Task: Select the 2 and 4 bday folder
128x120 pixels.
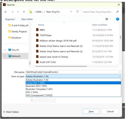Action: click(18, 25)
